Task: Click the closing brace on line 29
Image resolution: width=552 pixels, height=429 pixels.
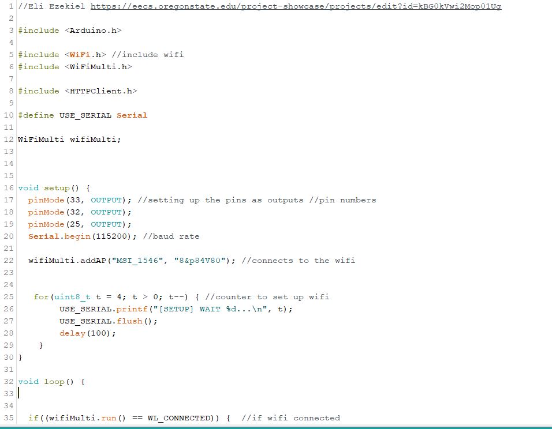Action: 41,345
